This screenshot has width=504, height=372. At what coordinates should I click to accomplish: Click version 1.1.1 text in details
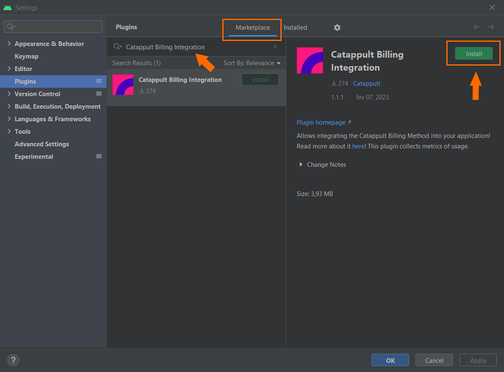click(x=337, y=97)
